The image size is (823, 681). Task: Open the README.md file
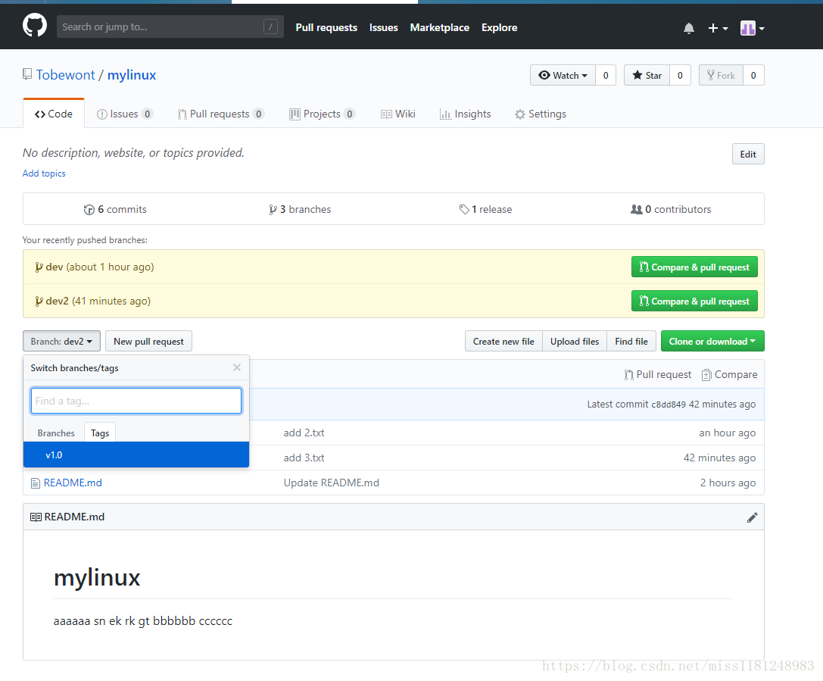[x=73, y=483]
